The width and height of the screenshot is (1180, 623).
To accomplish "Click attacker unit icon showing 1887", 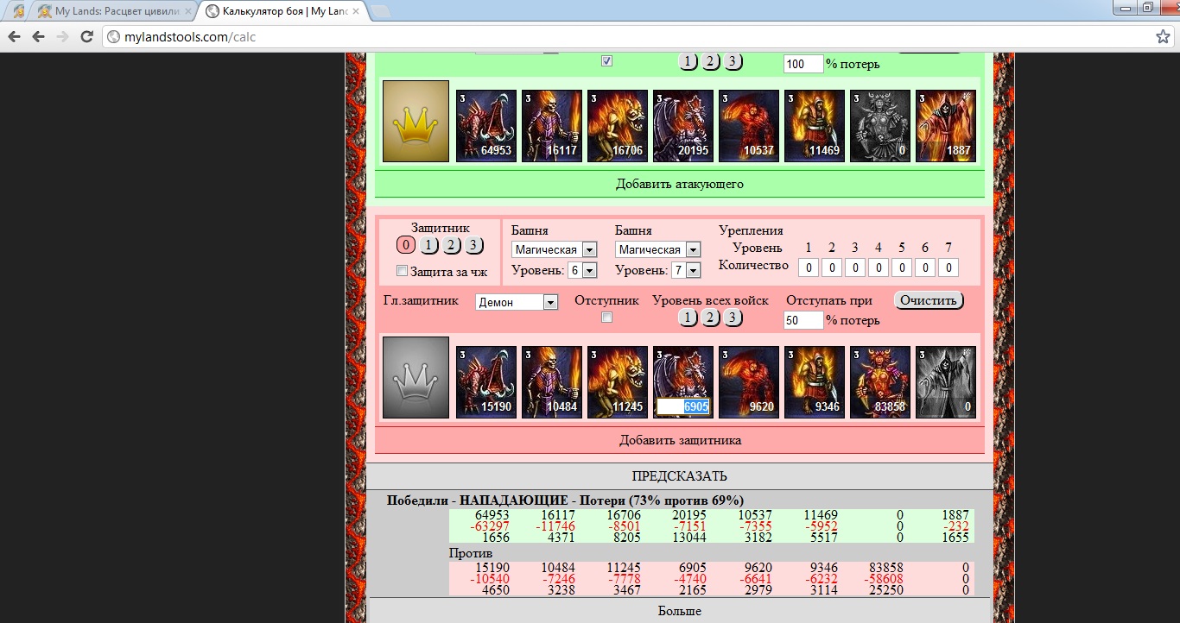I will [x=946, y=126].
